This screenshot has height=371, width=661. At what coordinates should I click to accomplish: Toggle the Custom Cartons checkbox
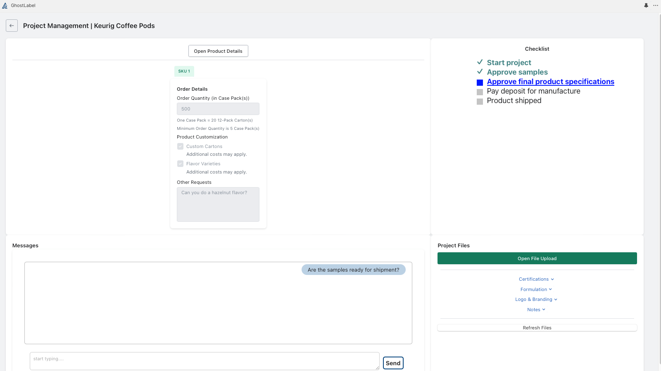[x=180, y=146]
